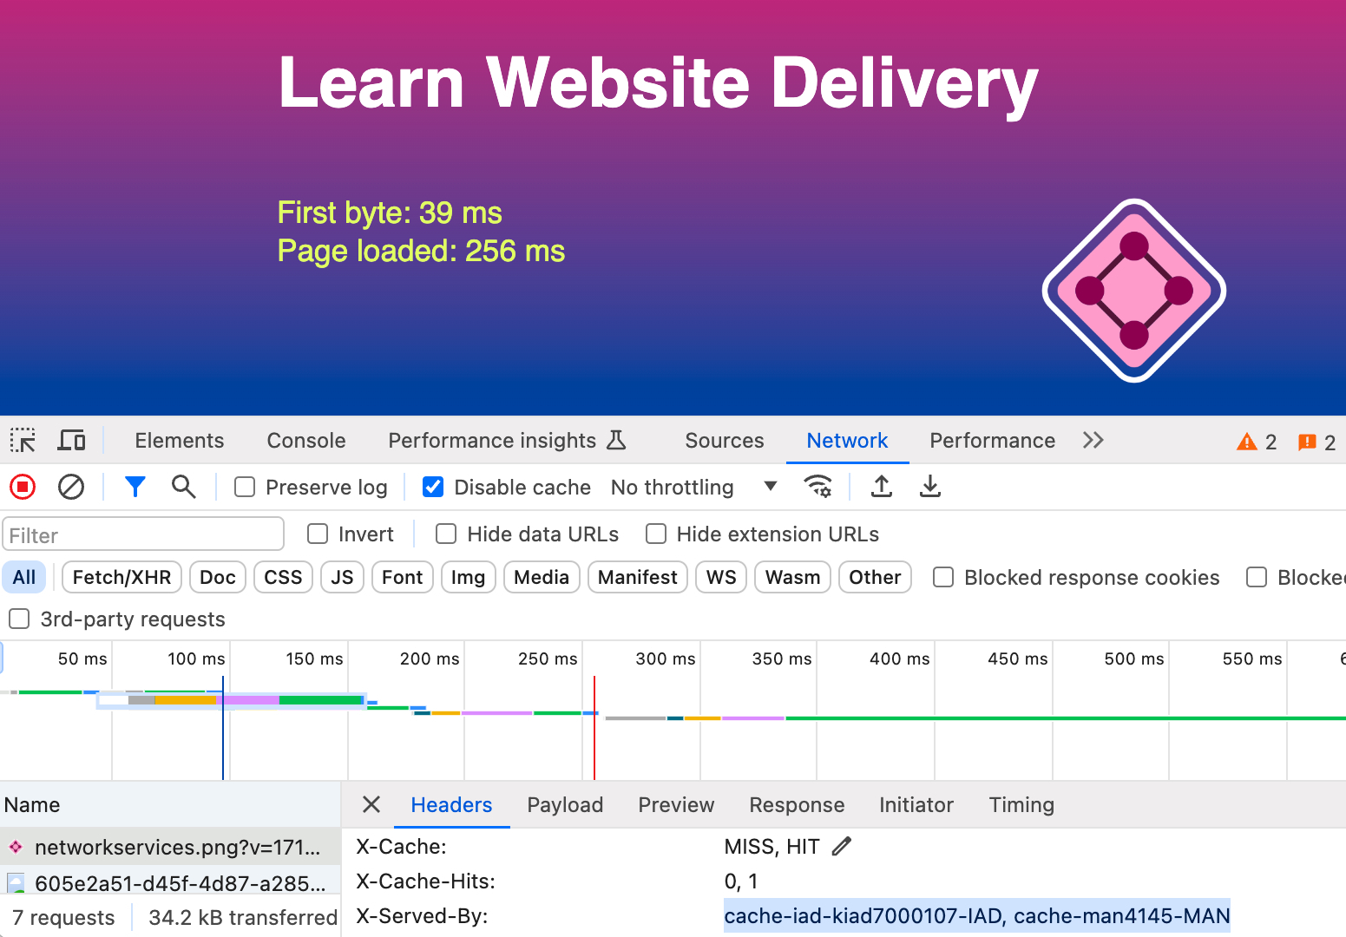This screenshot has width=1346, height=937.
Task: Open the network search magnifier
Action: (x=184, y=487)
